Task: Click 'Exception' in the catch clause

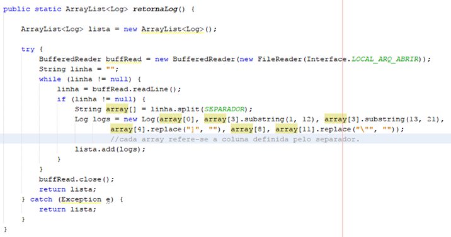Action: point(81,199)
